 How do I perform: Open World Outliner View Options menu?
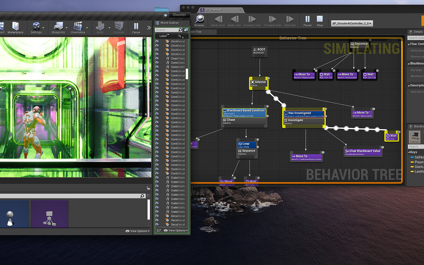(176, 231)
